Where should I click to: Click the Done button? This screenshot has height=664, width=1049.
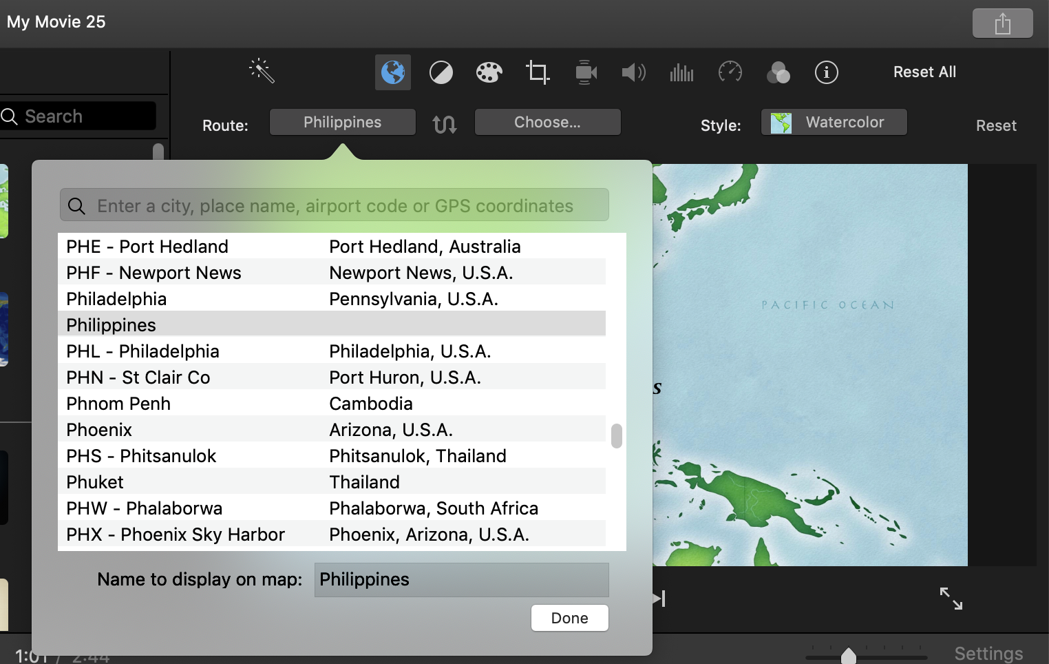pyautogui.click(x=569, y=618)
